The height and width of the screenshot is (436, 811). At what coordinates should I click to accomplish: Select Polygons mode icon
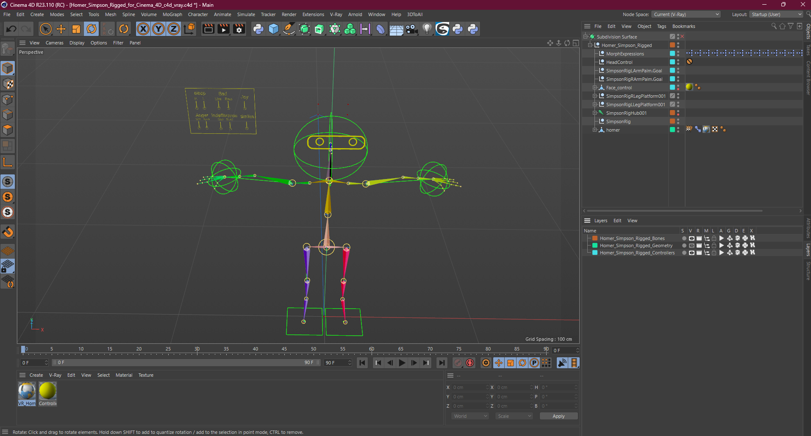(x=8, y=130)
